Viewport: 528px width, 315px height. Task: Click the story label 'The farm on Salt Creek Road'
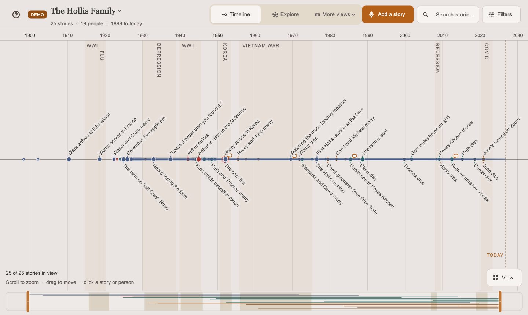pyautogui.click(x=146, y=187)
